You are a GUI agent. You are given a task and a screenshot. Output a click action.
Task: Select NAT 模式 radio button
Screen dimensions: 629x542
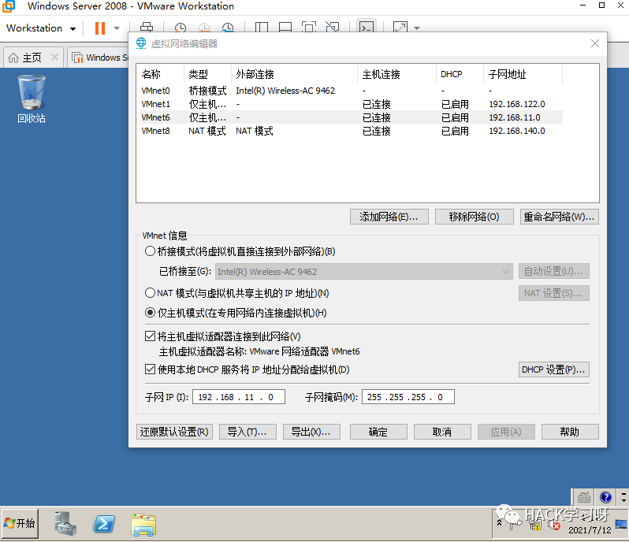pyautogui.click(x=150, y=292)
